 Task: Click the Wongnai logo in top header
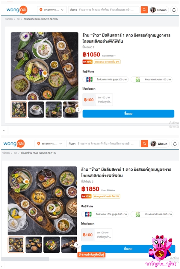point(17,10)
